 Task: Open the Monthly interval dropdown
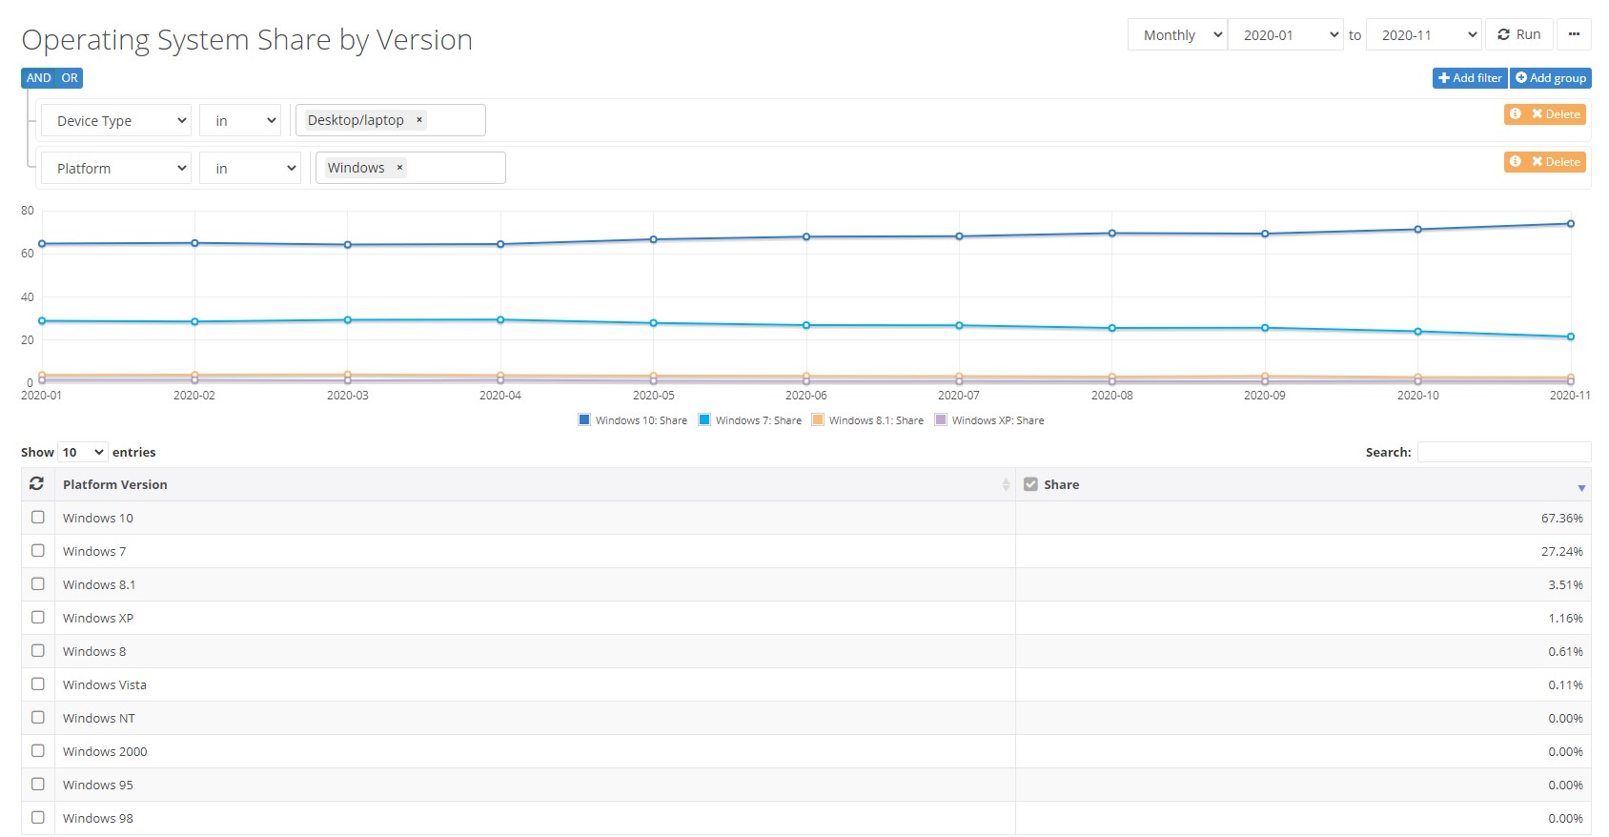coord(1177,35)
